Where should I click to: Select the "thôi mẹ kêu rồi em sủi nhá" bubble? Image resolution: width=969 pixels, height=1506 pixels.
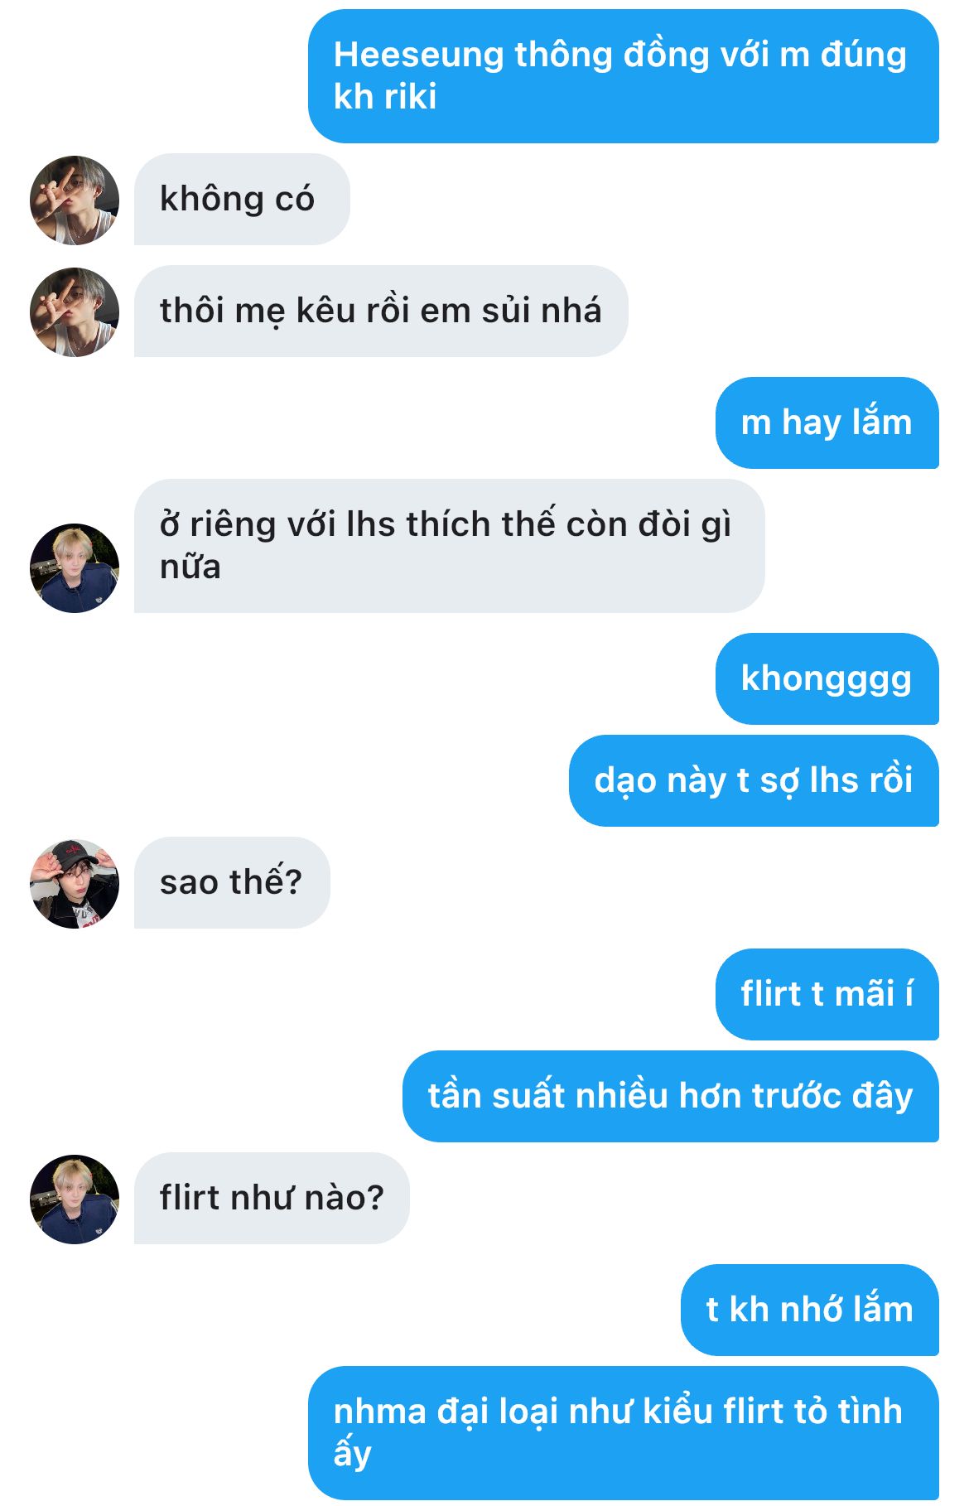[x=380, y=311]
